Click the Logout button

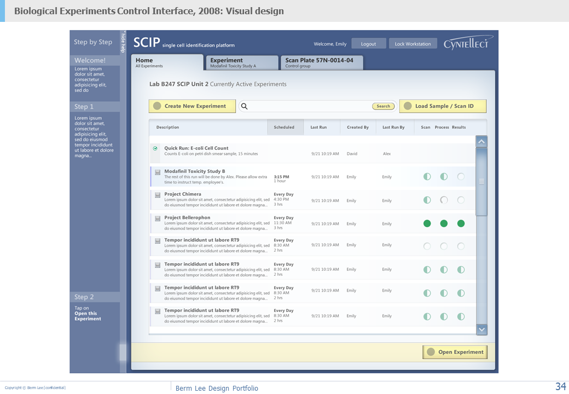368,44
